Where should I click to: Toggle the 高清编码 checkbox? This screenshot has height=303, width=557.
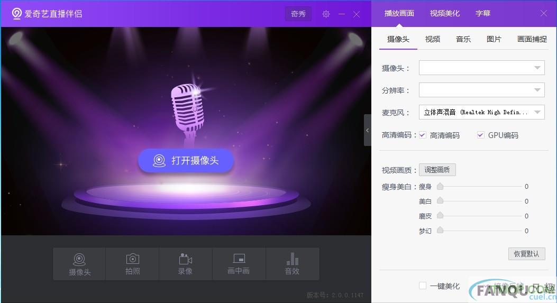click(x=422, y=135)
